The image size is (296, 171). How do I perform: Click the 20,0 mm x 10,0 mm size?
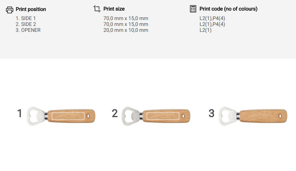click(126, 30)
